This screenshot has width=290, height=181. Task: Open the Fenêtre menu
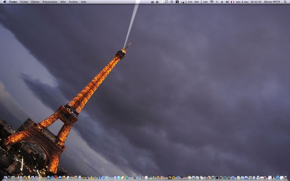click(x=73, y=2)
